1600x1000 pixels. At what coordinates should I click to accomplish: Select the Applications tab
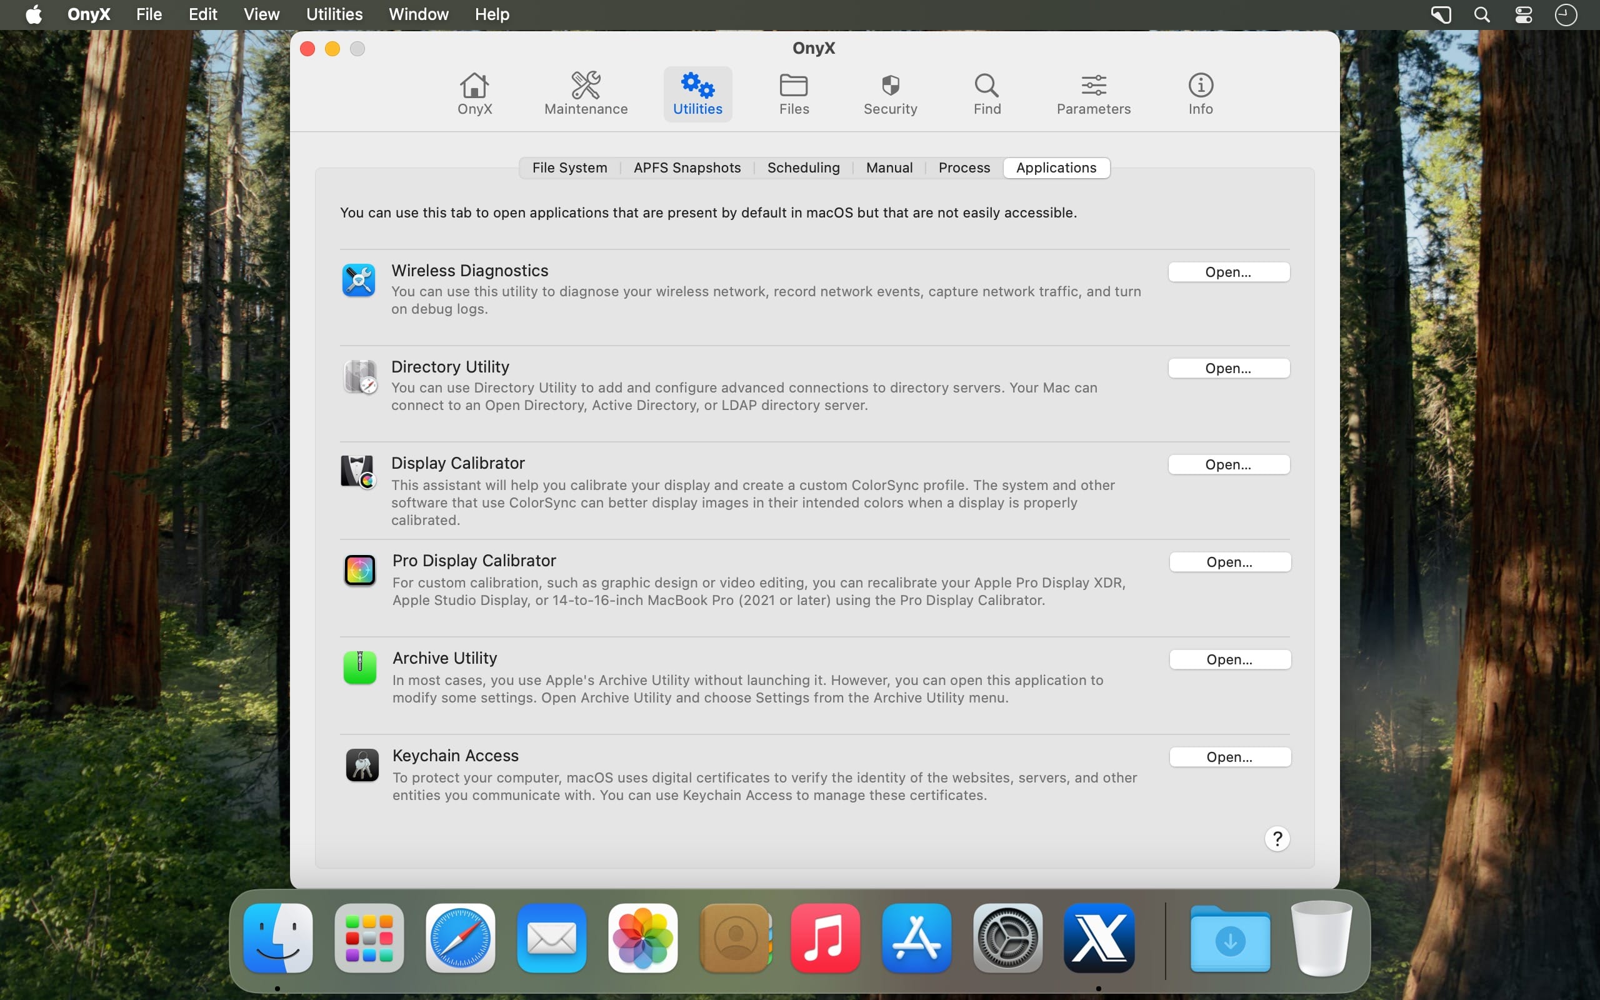tap(1056, 168)
